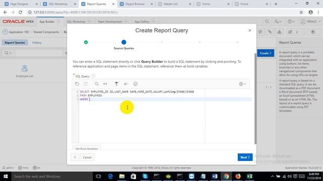Switch to the Page Designer browser tab
Image resolution: width=323 pixels, height=181 pixels.
tap(19, 4)
